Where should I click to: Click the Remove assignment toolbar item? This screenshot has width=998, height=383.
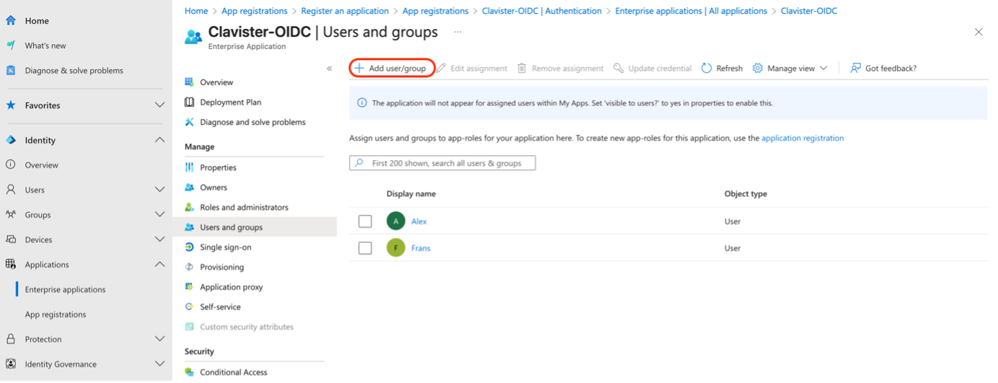560,69
